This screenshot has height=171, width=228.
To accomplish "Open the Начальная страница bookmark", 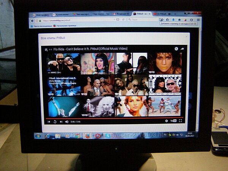I will click(66, 25).
